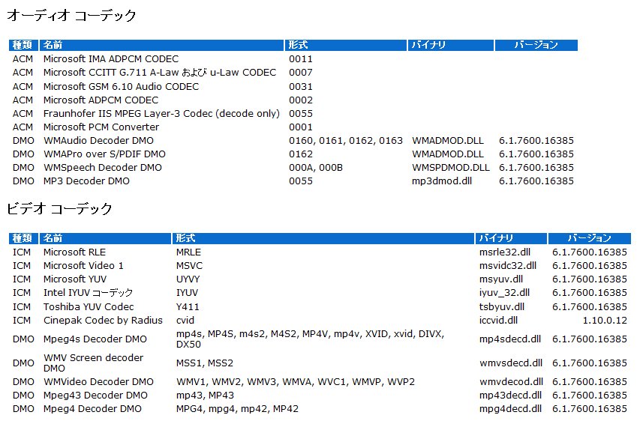640x424 pixels.
Task: Click the 'Intel IYUV コーデック' entry
Action: pos(88,292)
